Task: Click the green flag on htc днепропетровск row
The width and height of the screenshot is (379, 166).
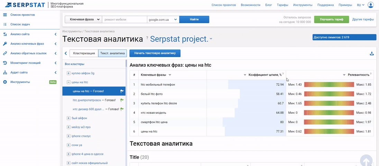Action: (122, 100)
